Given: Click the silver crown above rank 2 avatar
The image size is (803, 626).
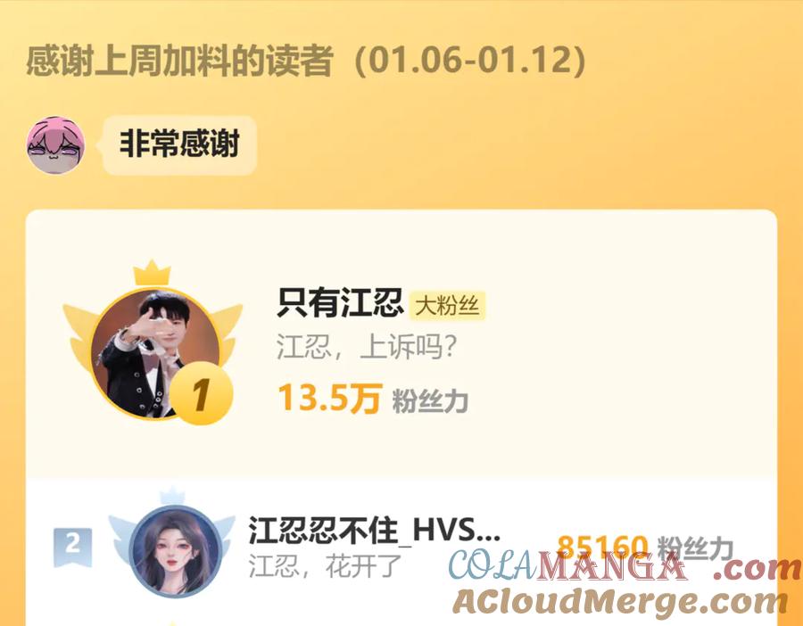Looking at the screenshot, I should tap(172, 496).
